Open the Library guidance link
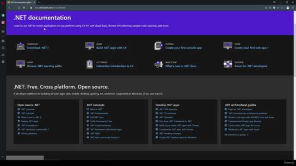The image size is (296, 166). click(x=29, y=133)
